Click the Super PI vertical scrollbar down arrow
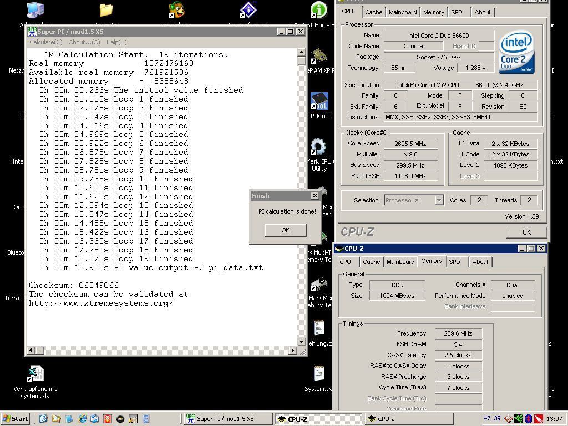This screenshot has height=426, width=568. pos(301,341)
